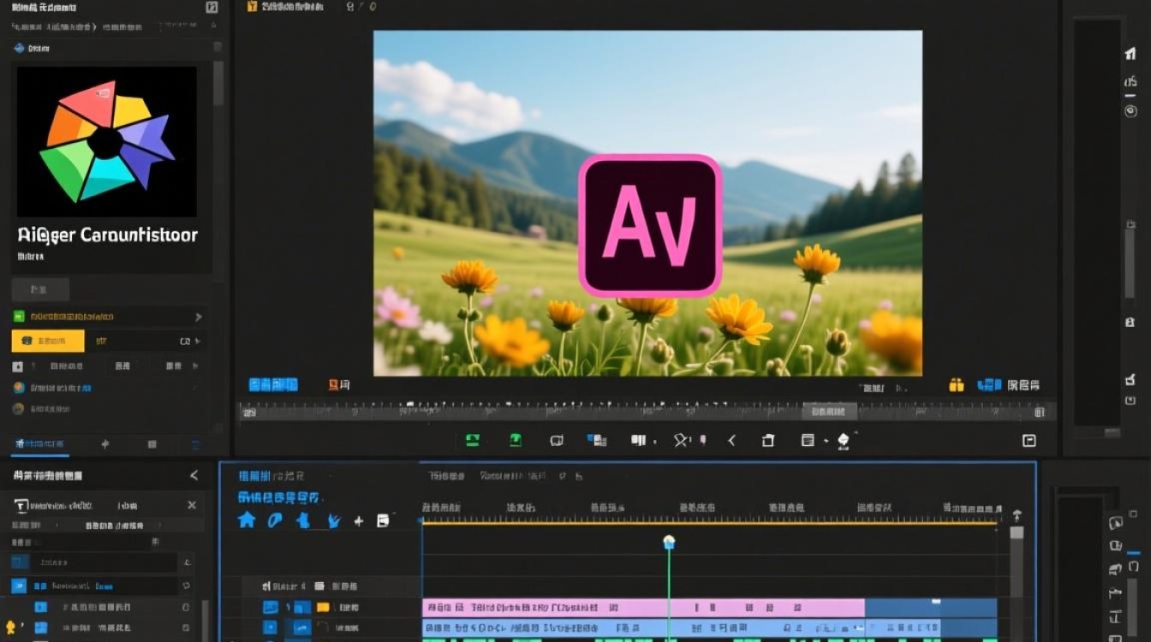The height and width of the screenshot is (642, 1151).
Task: Click the green square icon in the left panel
Action: (19, 317)
